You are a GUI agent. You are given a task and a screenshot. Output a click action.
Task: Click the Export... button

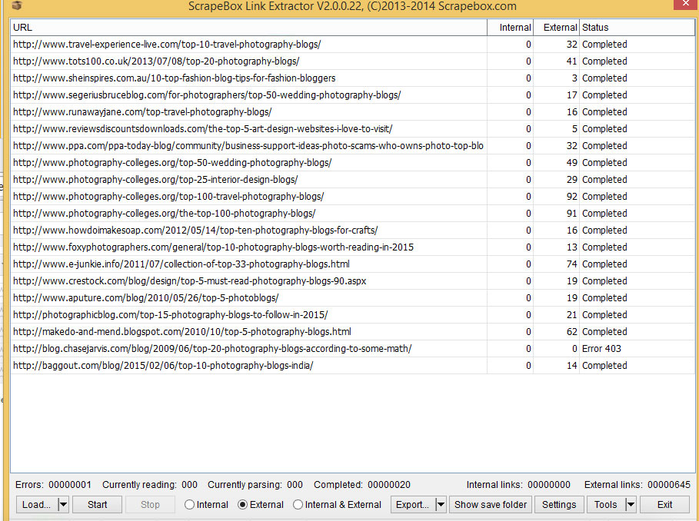[412, 505]
